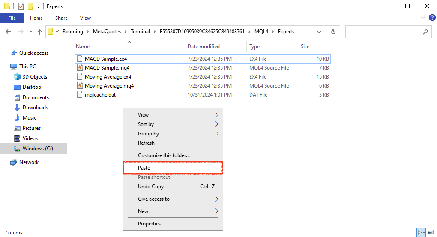The image size is (437, 237).
Task: Open the Sort by submenu
Action: 173,124
